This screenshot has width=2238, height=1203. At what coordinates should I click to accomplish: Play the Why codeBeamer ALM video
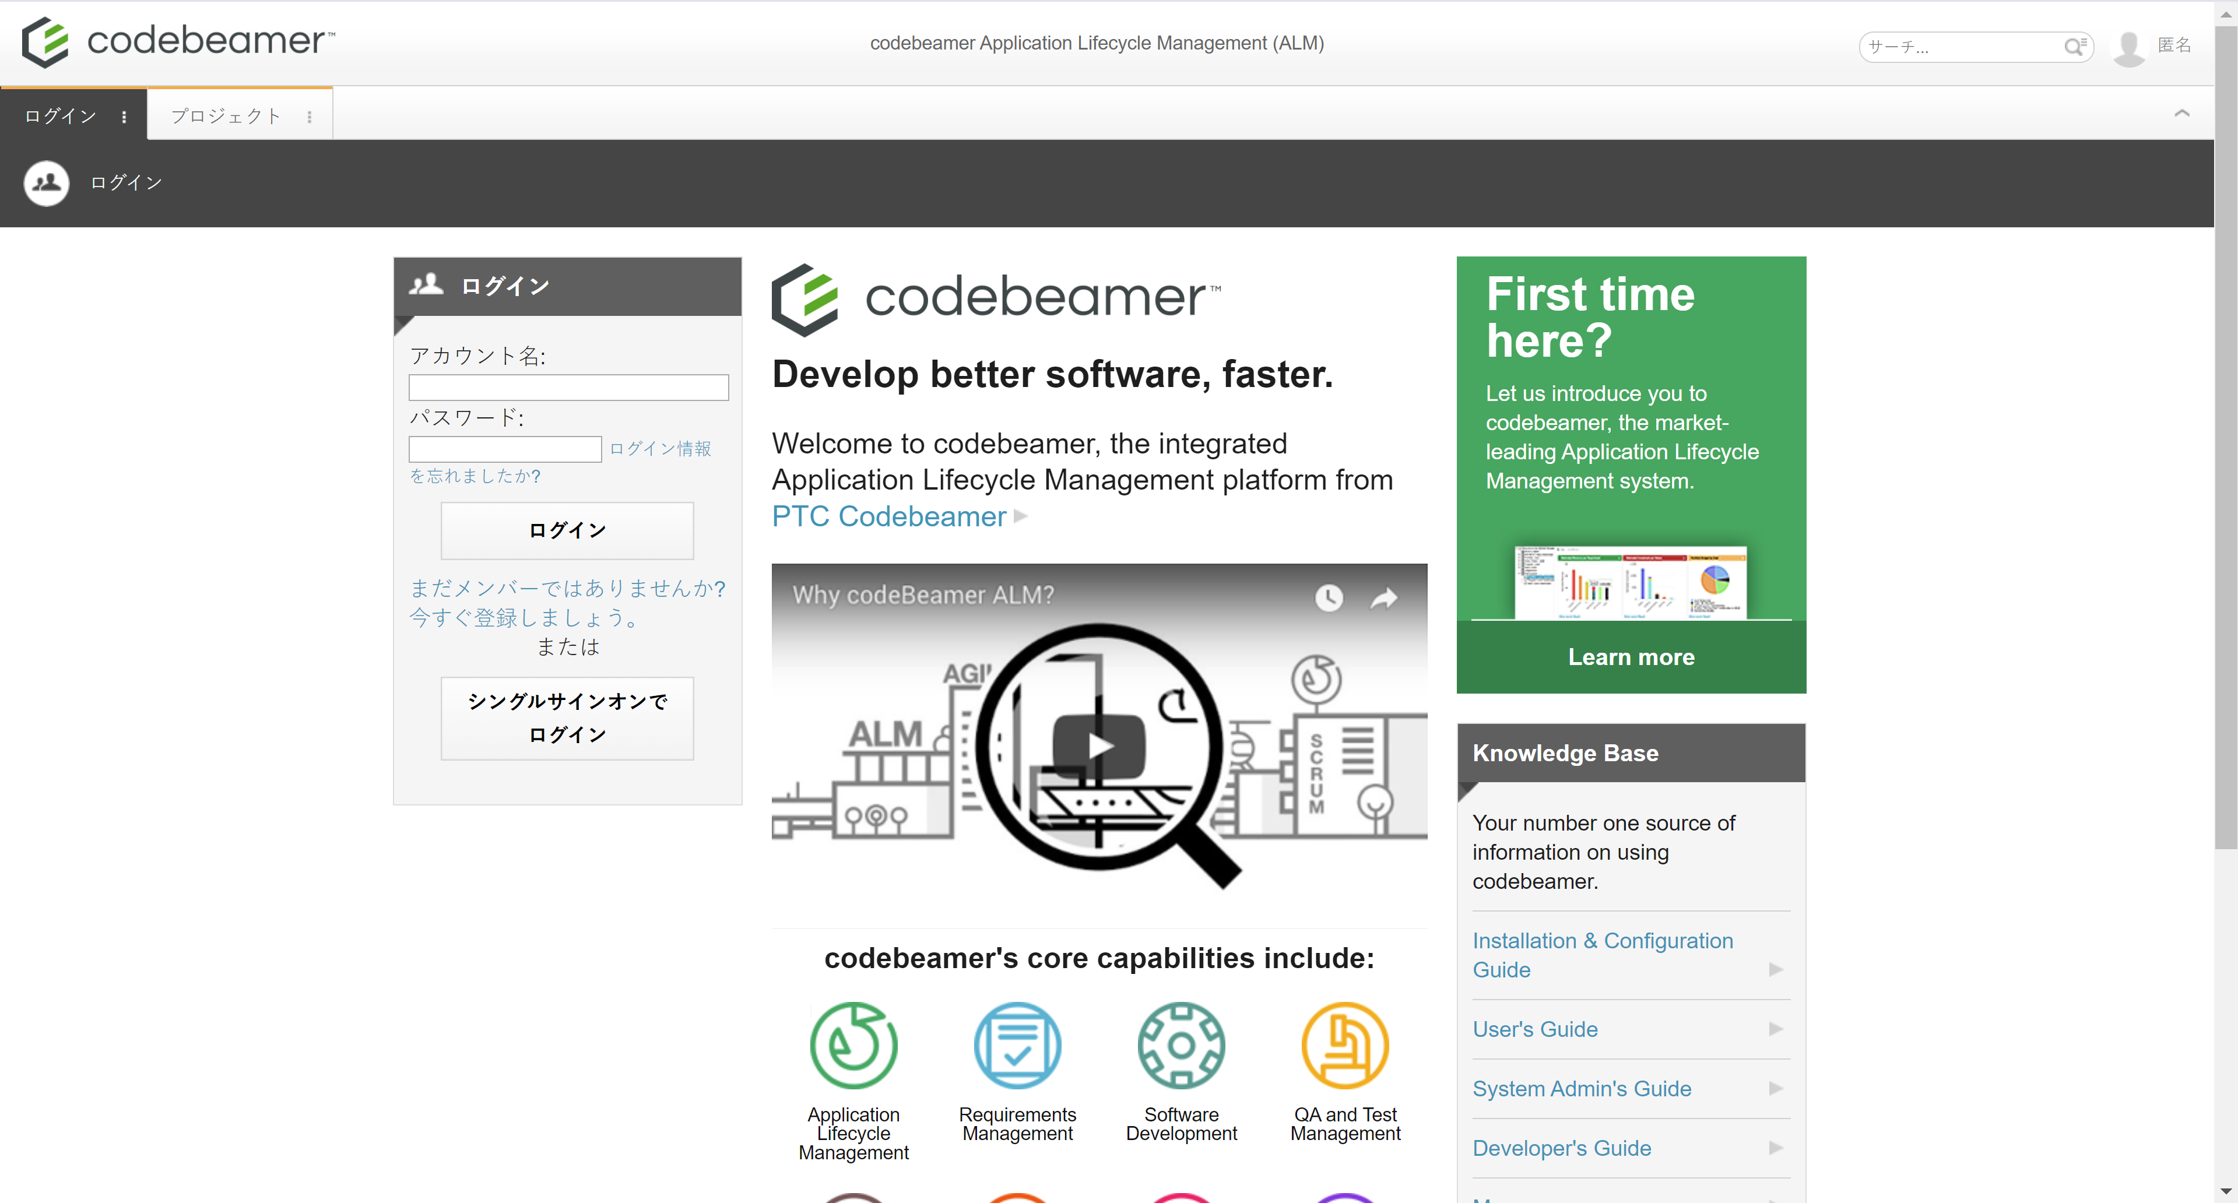click(x=1099, y=745)
